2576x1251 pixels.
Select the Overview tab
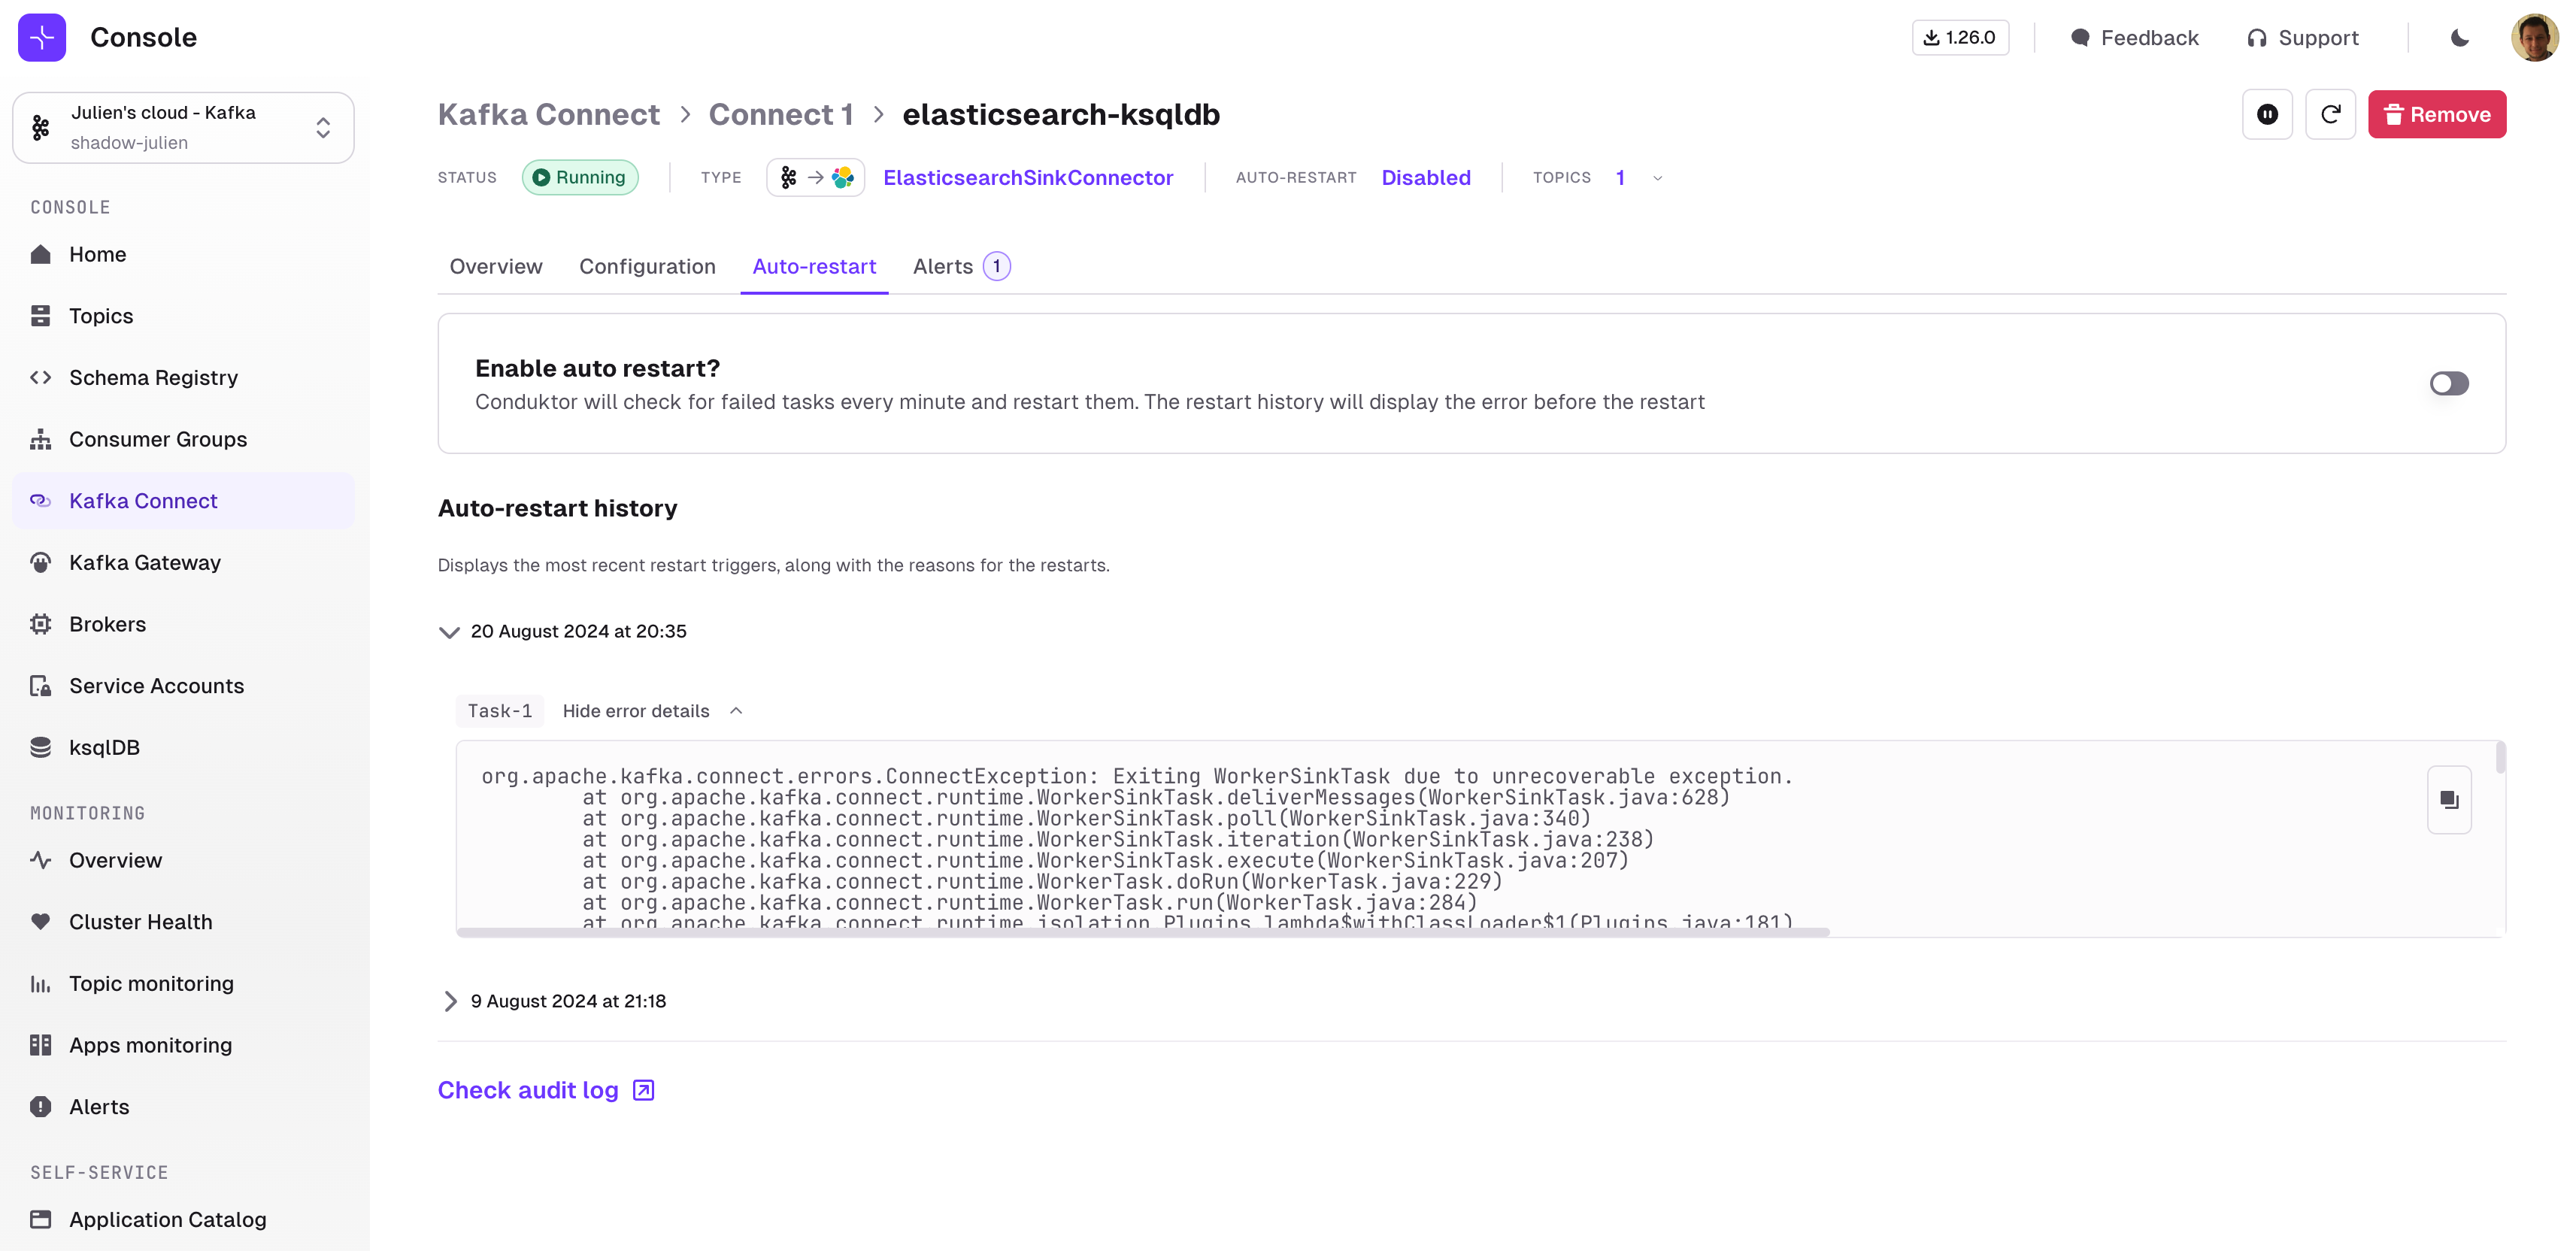(496, 266)
